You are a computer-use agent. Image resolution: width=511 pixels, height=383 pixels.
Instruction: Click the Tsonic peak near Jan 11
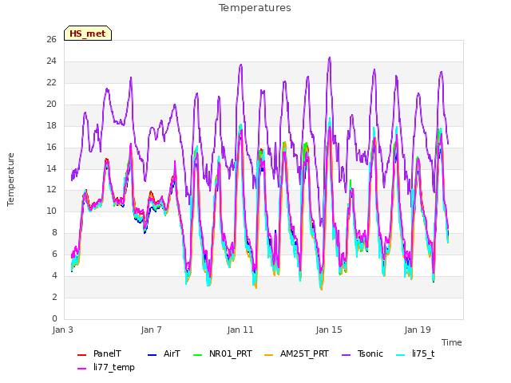(241, 65)
